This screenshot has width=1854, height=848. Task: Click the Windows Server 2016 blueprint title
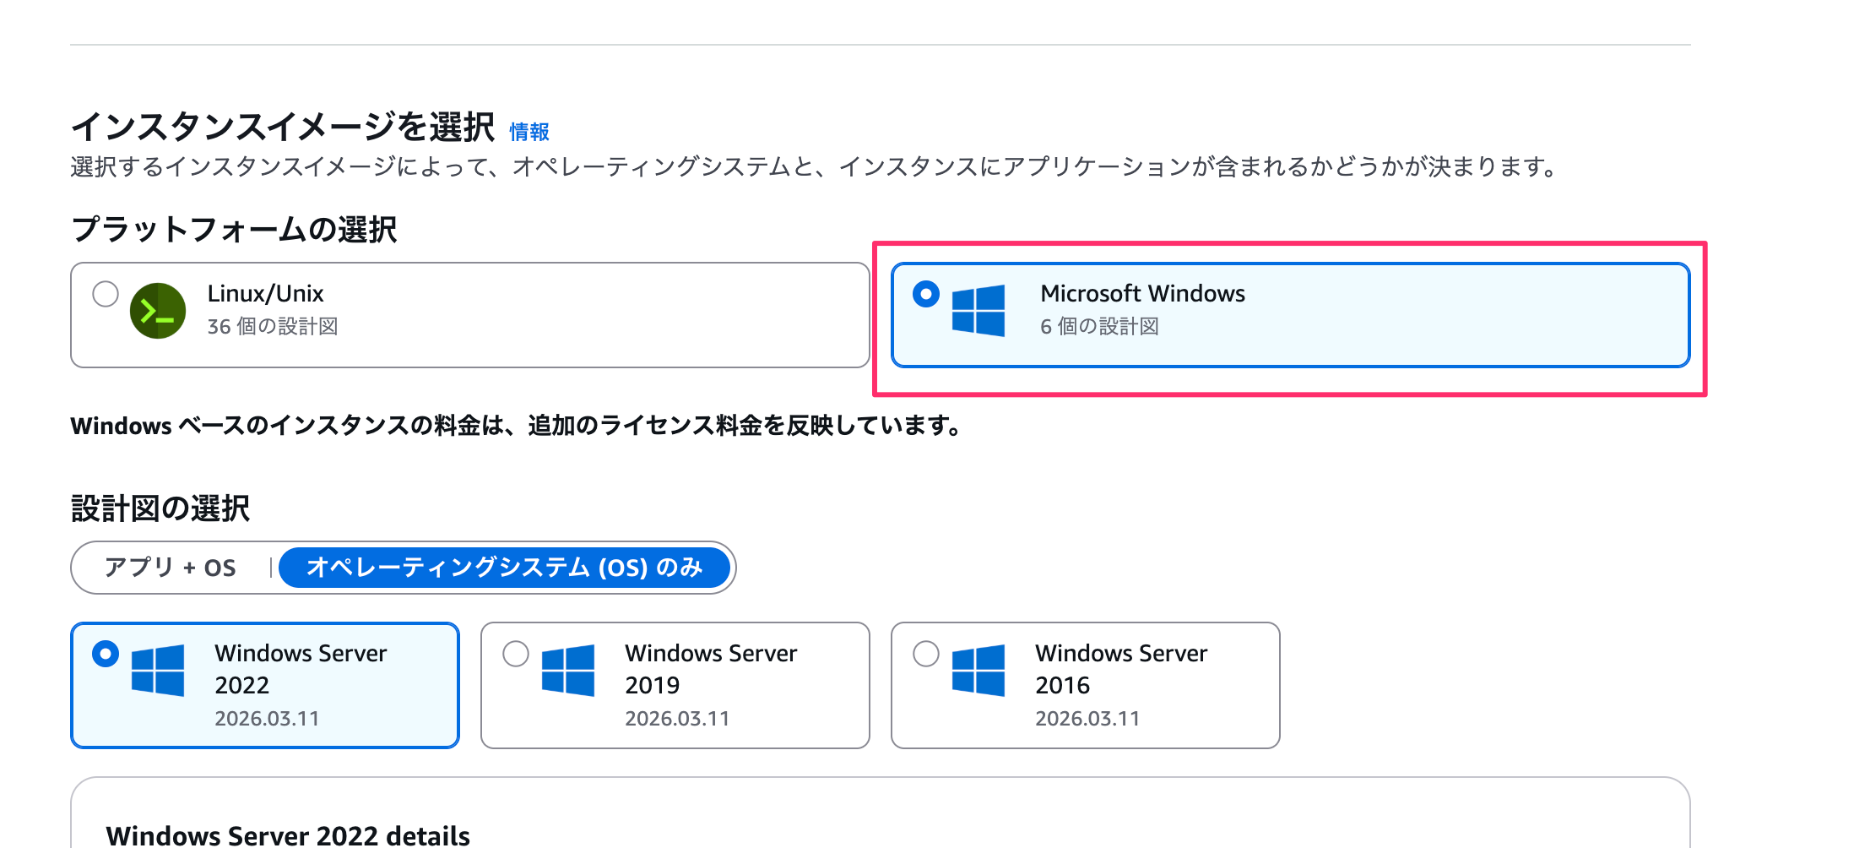click(1121, 668)
